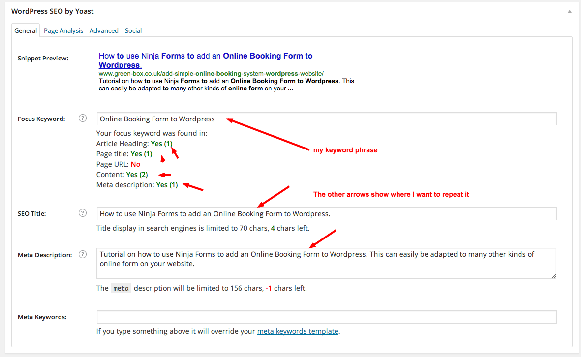The height and width of the screenshot is (357, 581).
Task: Click the '4 chars left' title counter
Action: pyautogui.click(x=290, y=228)
